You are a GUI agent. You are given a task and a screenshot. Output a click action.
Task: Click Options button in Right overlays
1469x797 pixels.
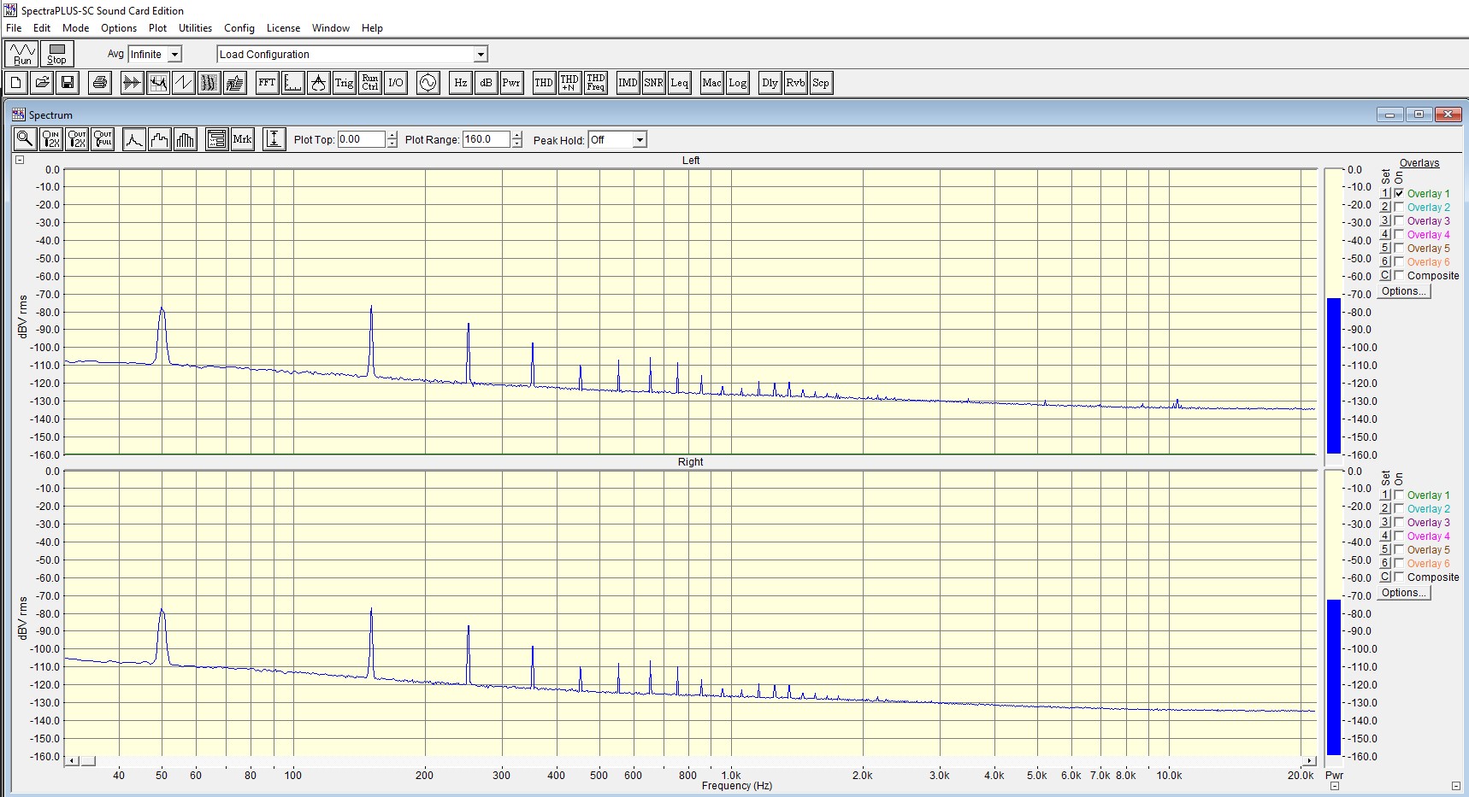pos(1404,593)
